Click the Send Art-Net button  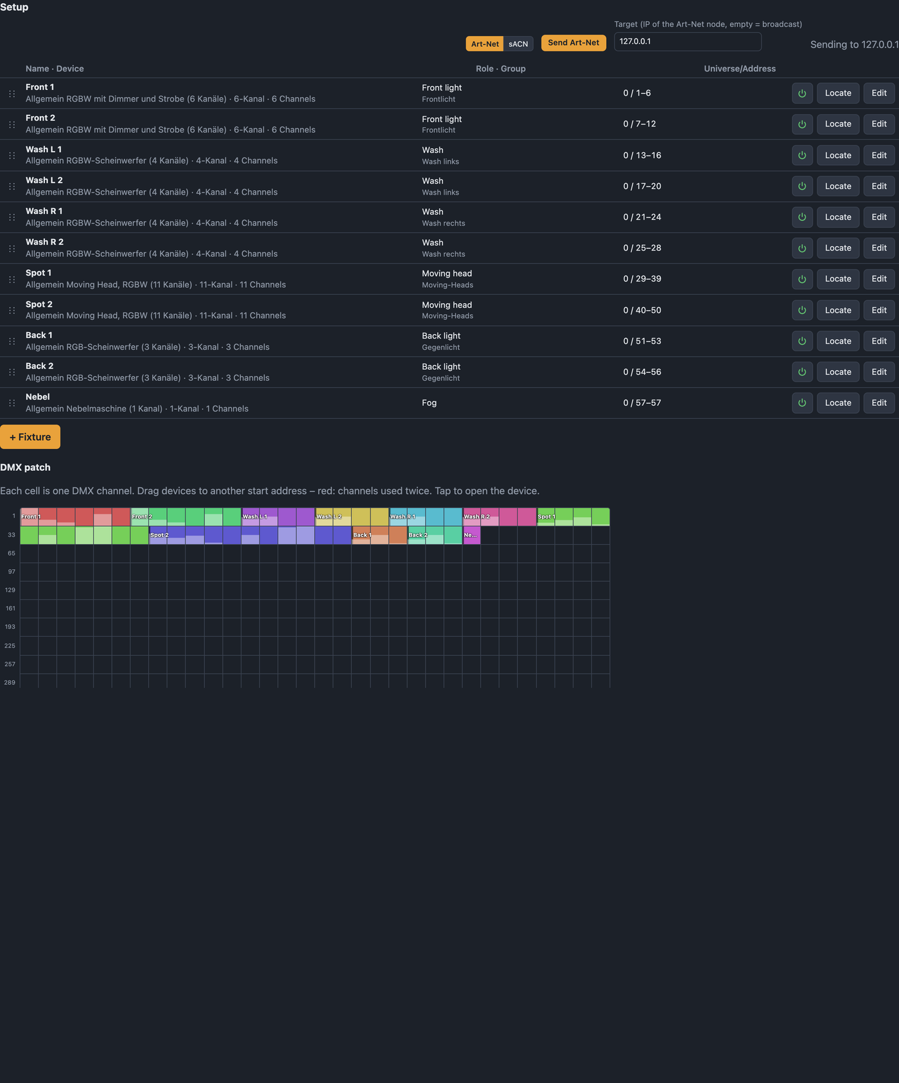click(x=573, y=43)
